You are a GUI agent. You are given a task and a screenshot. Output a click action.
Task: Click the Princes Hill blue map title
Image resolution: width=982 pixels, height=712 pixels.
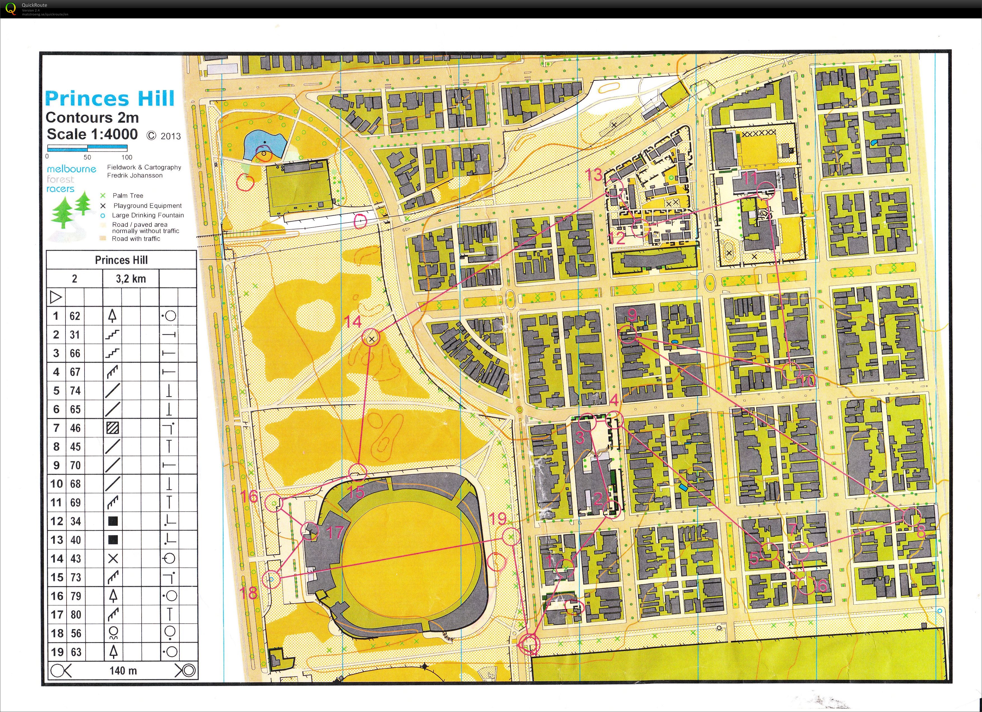click(x=110, y=99)
